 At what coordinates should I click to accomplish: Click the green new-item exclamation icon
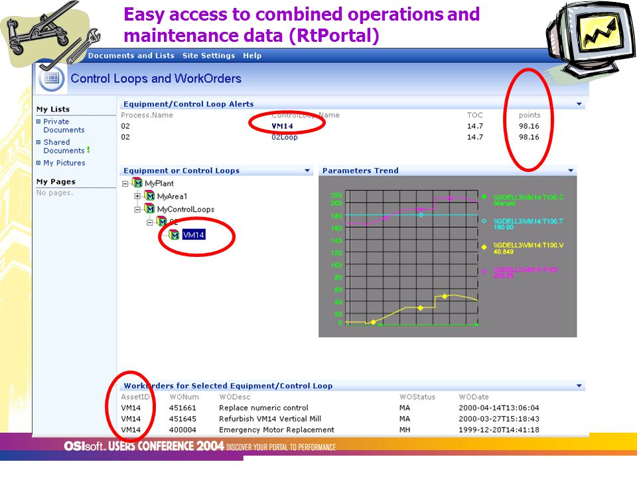(88, 150)
